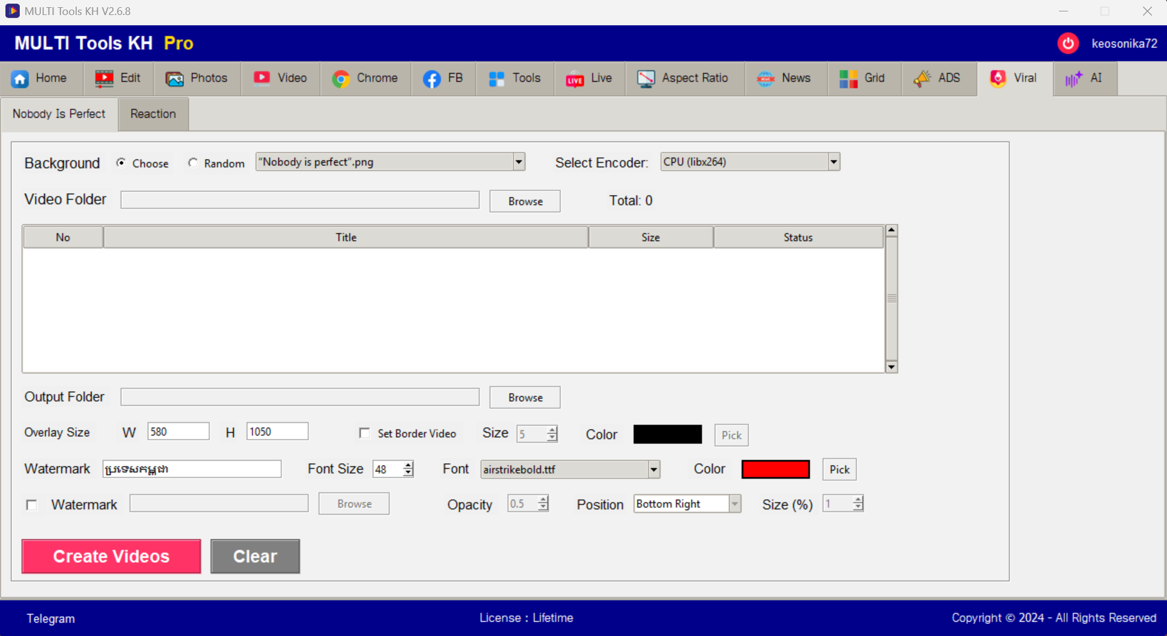Browse for the Video Folder

[x=524, y=202]
